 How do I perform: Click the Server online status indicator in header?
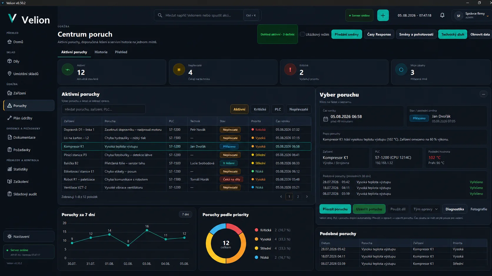coord(359,15)
